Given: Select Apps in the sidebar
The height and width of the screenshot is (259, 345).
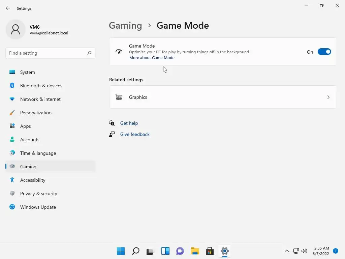Looking at the screenshot, I should coord(51,126).
